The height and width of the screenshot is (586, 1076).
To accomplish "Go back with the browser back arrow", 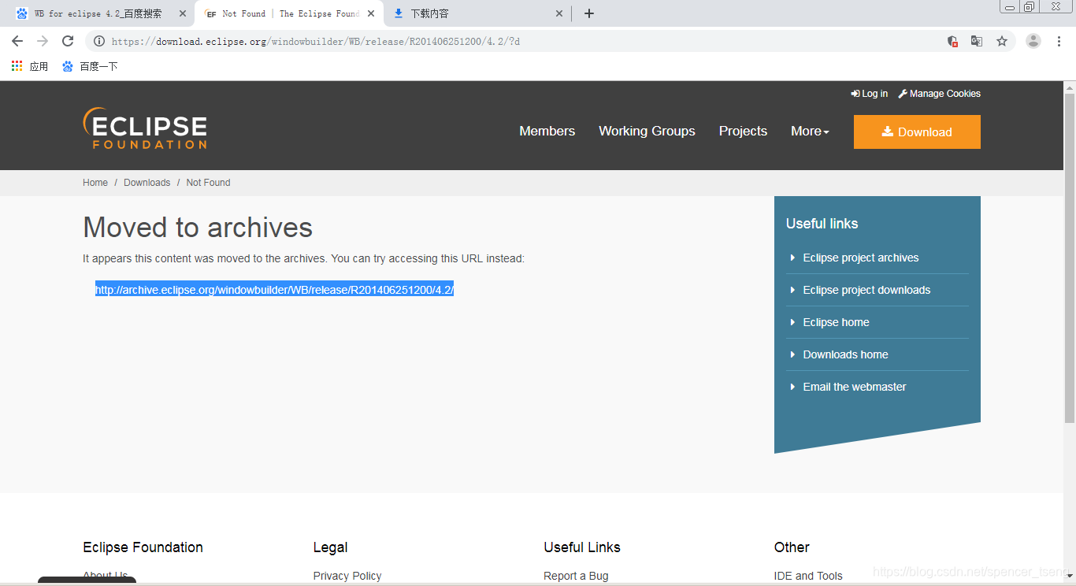I will tap(17, 41).
